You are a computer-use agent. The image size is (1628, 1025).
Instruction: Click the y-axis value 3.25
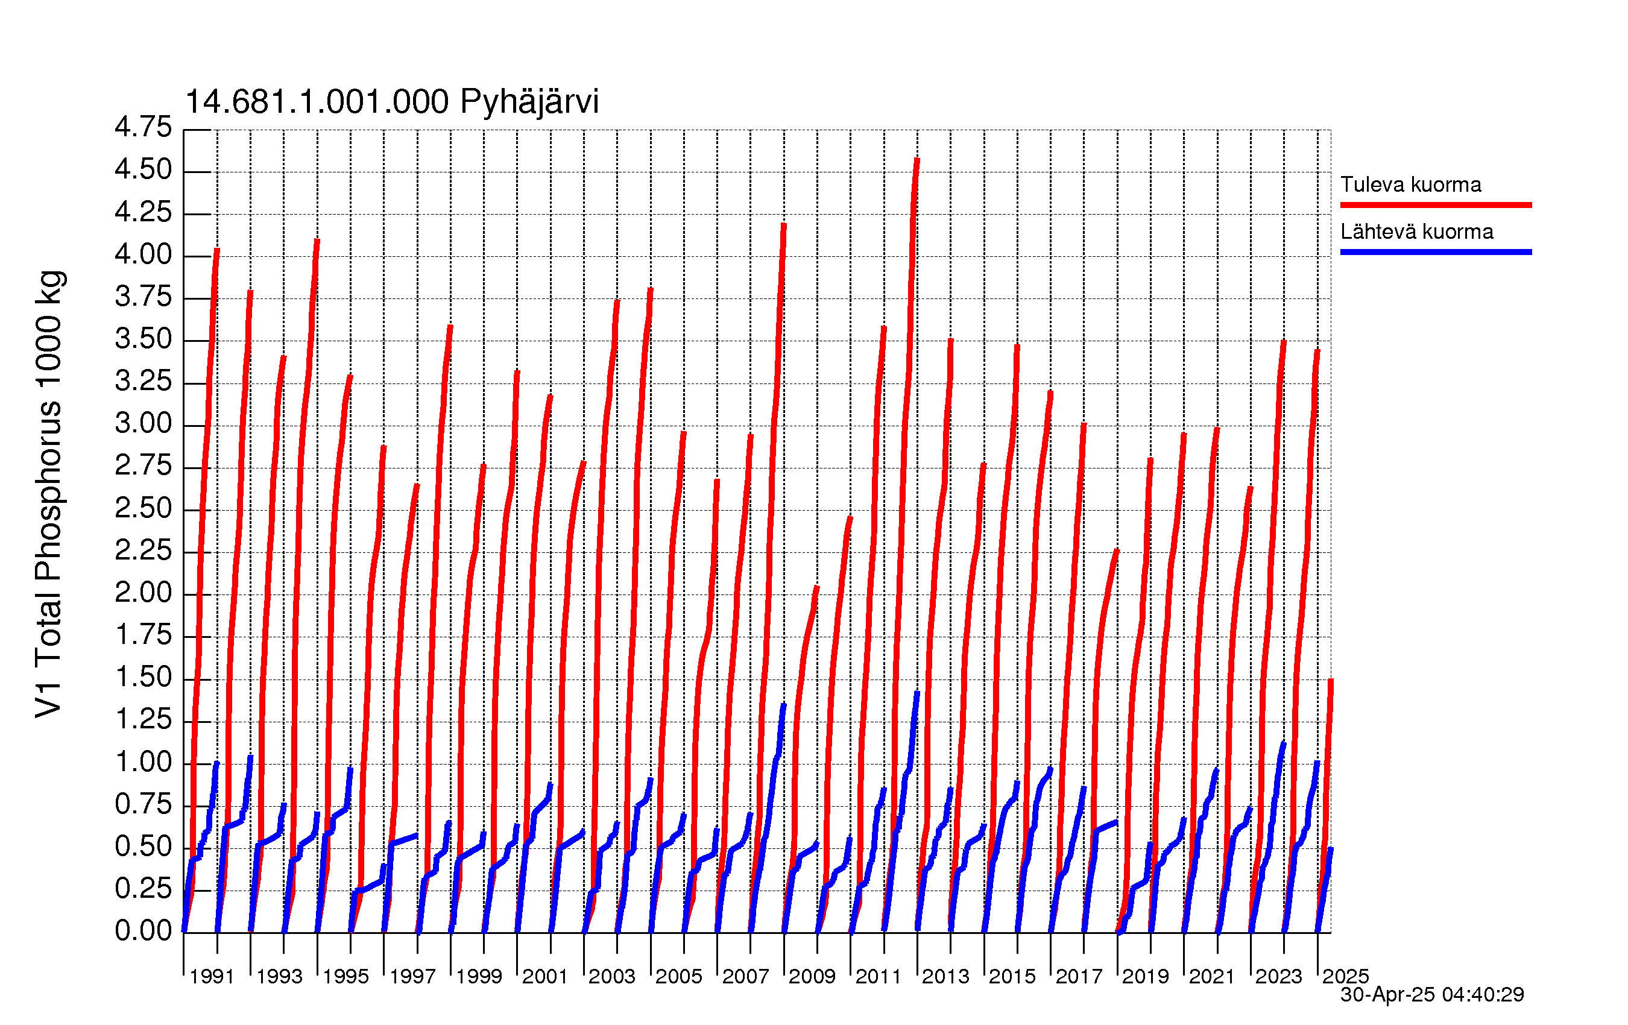(144, 380)
